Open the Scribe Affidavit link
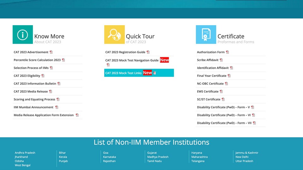 [x=208, y=60]
